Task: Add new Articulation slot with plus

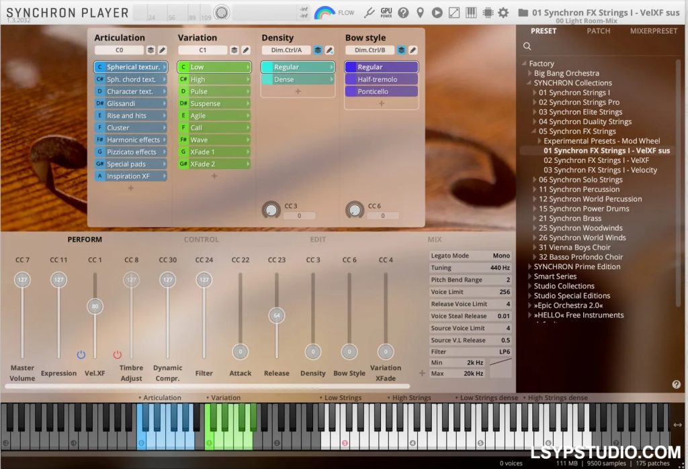Action: pyautogui.click(x=130, y=188)
